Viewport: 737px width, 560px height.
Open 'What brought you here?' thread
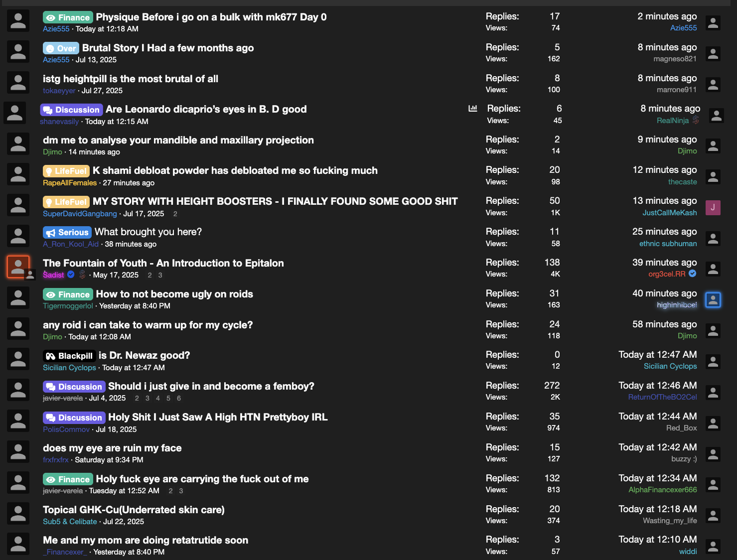[148, 232]
